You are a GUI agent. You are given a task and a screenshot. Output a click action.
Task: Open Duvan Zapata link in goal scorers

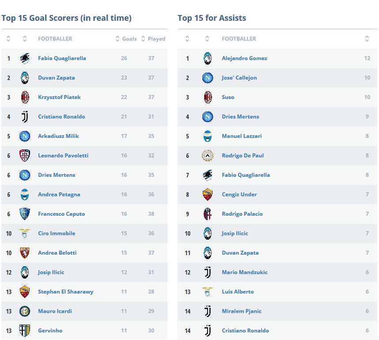pos(57,78)
